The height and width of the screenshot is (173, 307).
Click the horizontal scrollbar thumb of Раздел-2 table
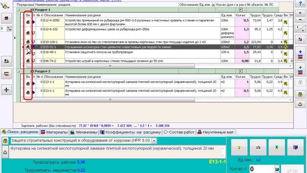point(110,99)
